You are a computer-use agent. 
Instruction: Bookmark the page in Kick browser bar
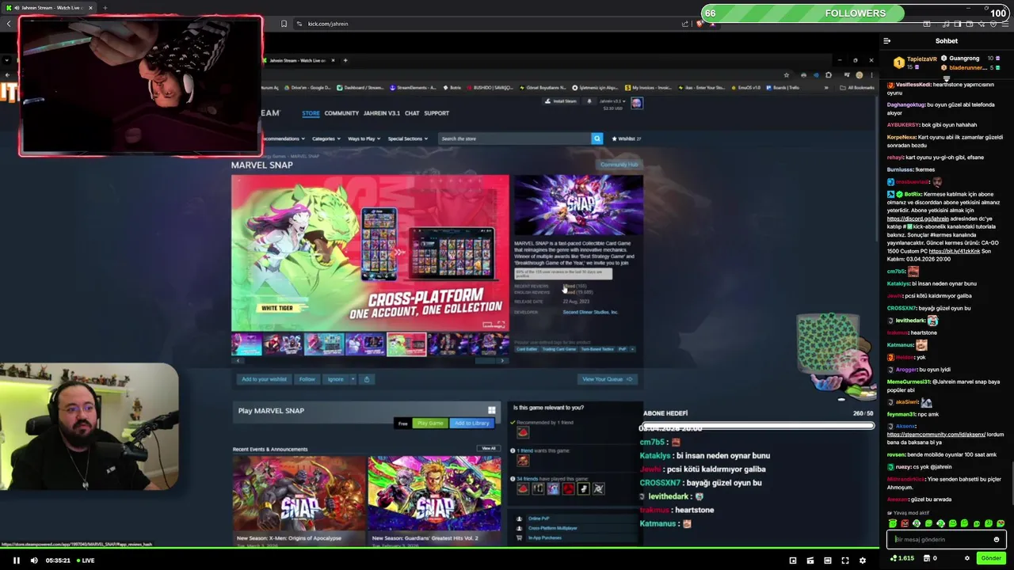[x=284, y=24]
